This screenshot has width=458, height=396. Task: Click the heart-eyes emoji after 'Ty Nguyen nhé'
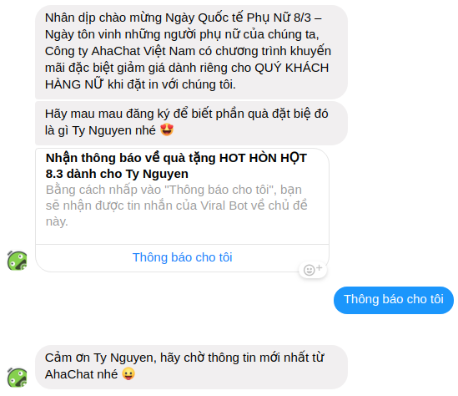tap(167, 129)
